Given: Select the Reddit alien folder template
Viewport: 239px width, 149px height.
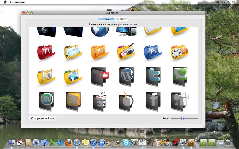Looking at the screenshot, I should (100, 102).
